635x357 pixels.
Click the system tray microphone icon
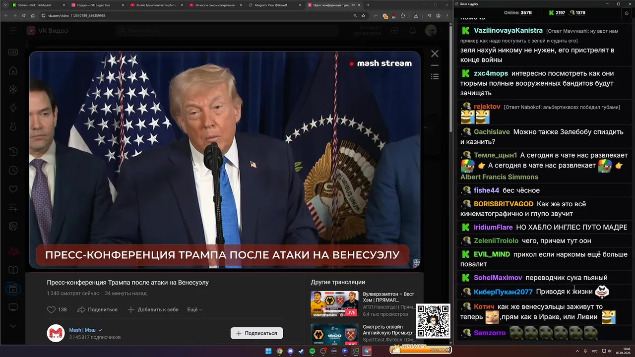(x=585, y=351)
